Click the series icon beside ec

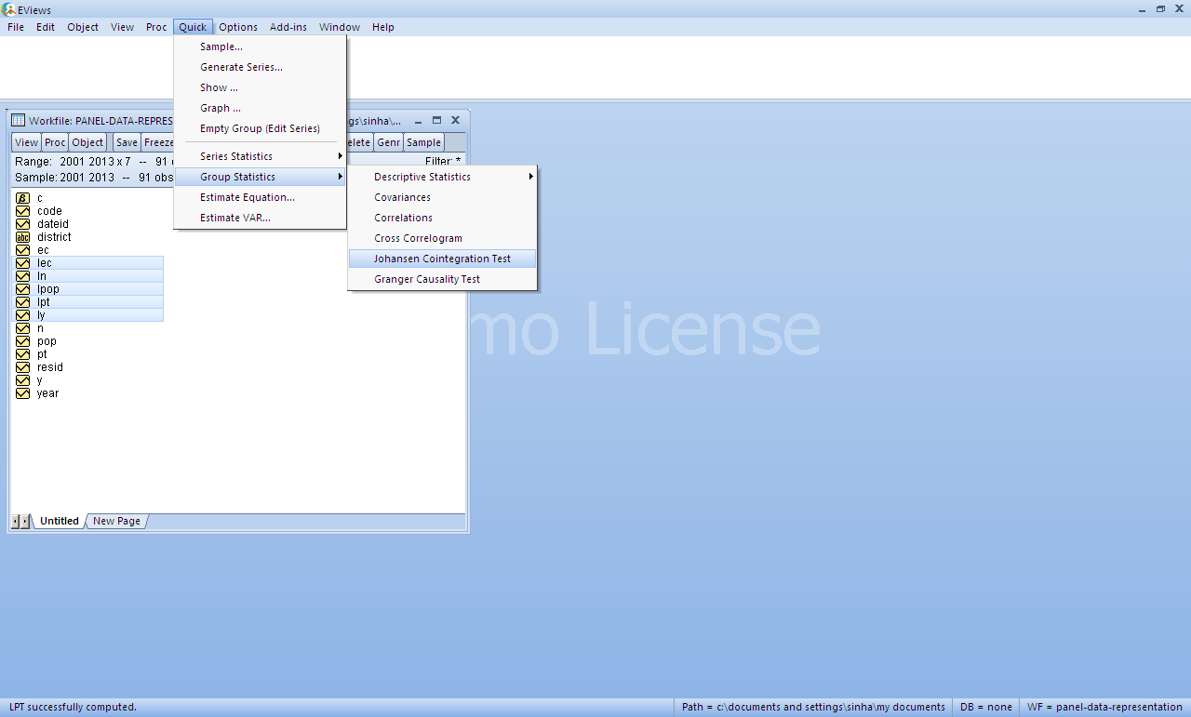coord(23,250)
